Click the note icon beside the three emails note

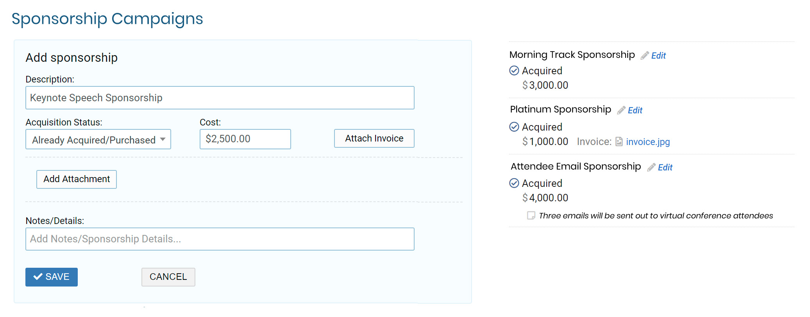pyautogui.click(x=531, y=215)
